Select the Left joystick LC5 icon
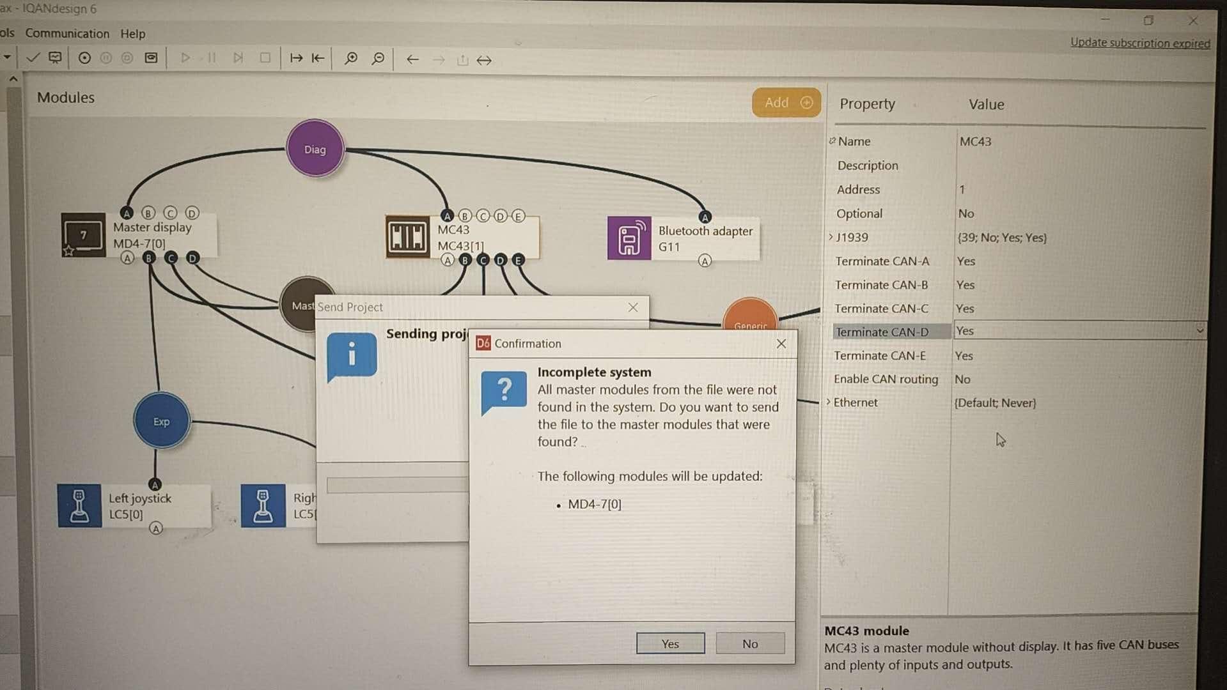Viewport: 1227px width, 690px height. tap(79, 505)
